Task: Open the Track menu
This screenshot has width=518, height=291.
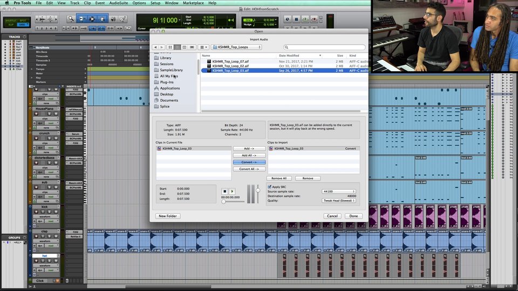Action: coord(74,3)
